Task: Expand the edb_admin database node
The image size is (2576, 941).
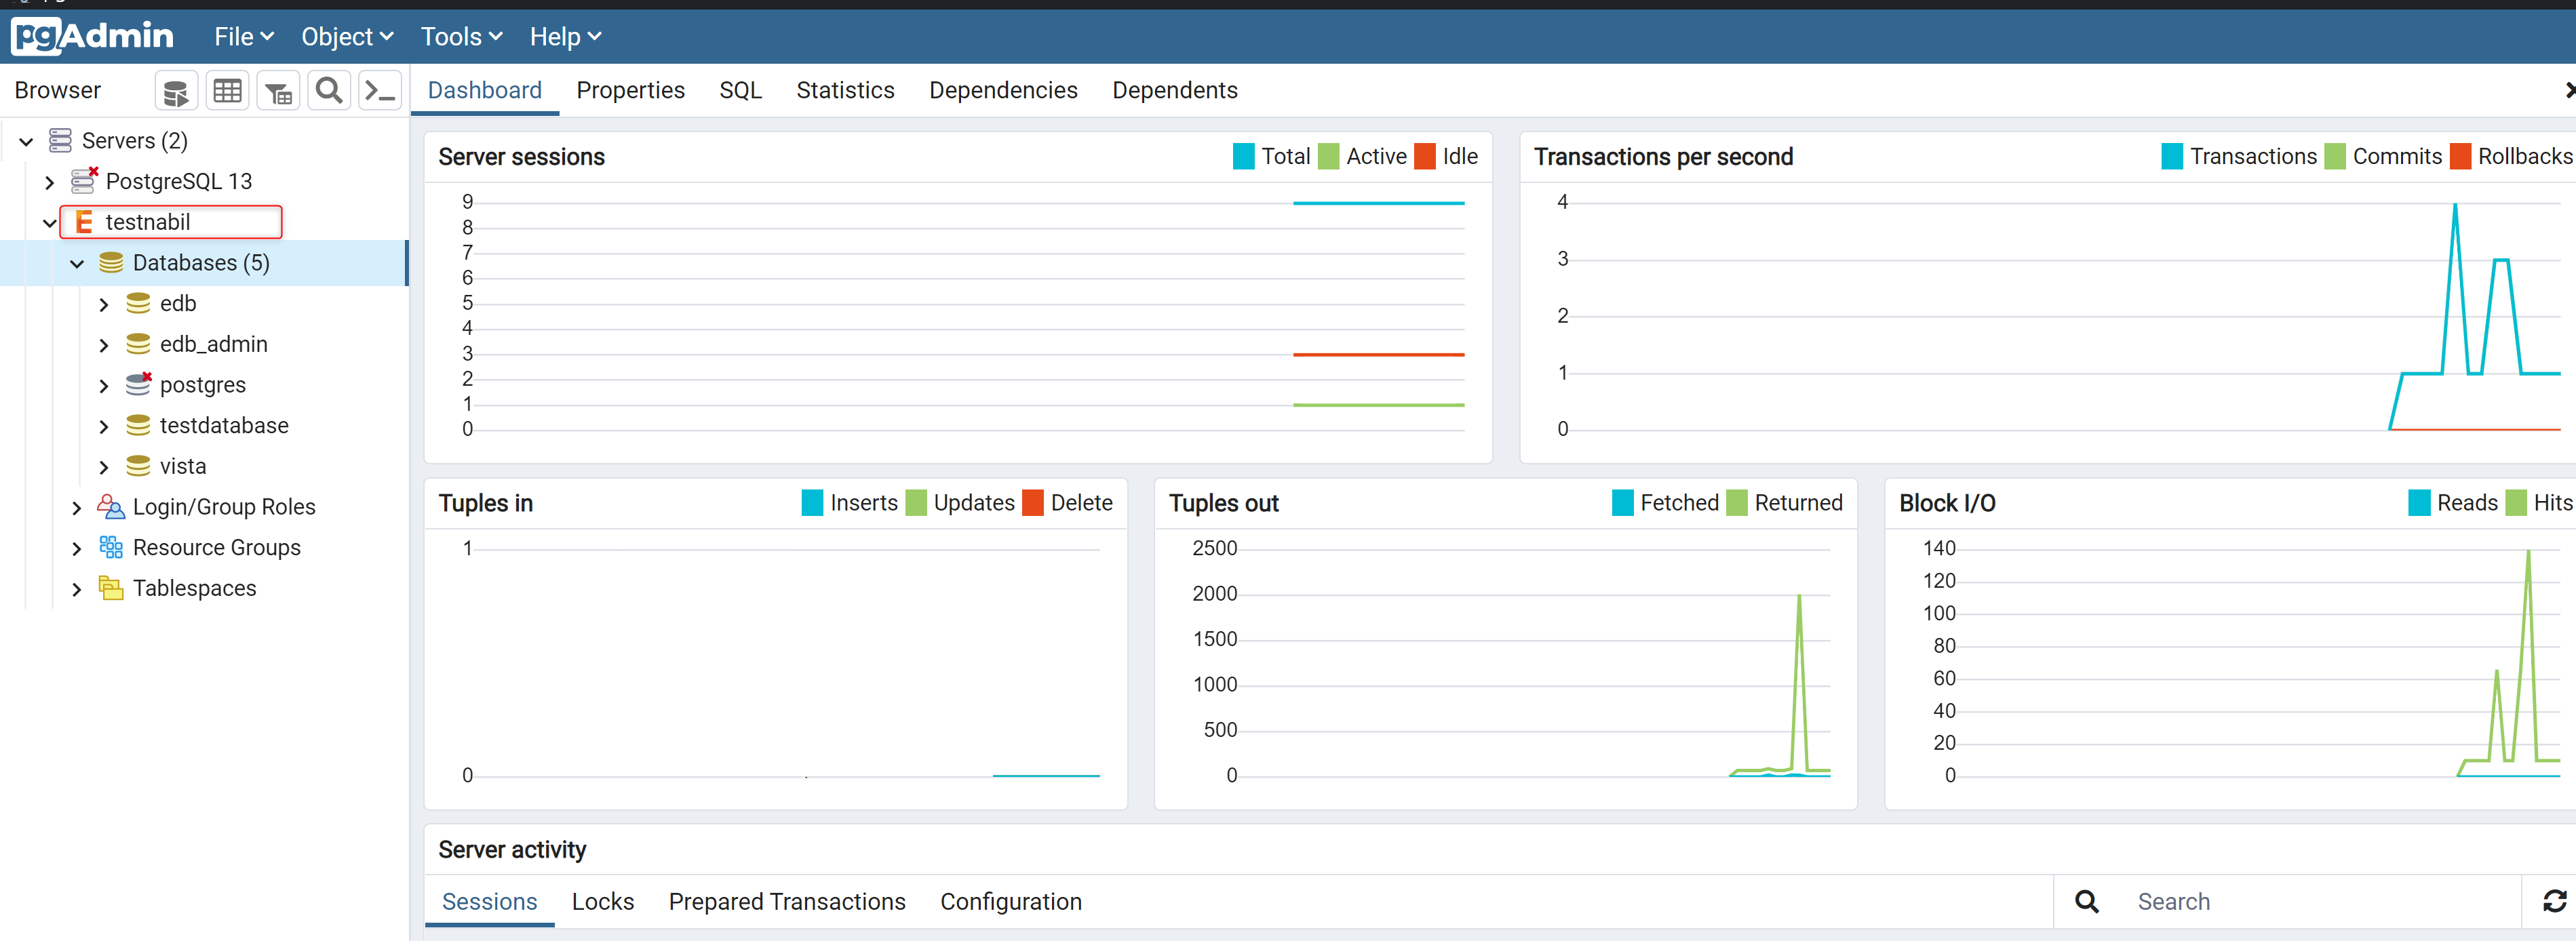Action: [x=104, y=345]
